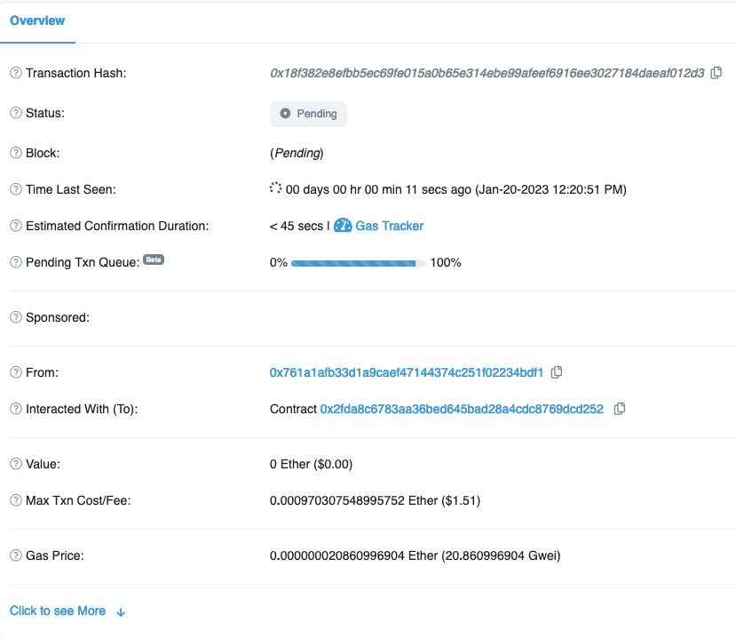Viewport: 736px width, 639px height.
Task: Expand Click to see More section
Action: click(58, 611)
